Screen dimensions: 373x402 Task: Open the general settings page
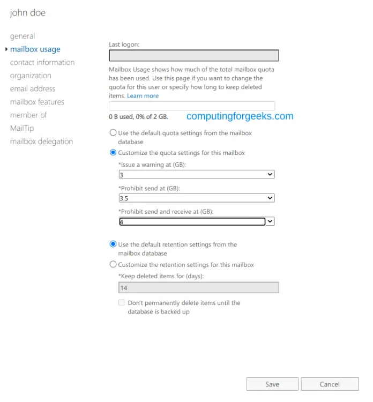[x=23, y=36]
